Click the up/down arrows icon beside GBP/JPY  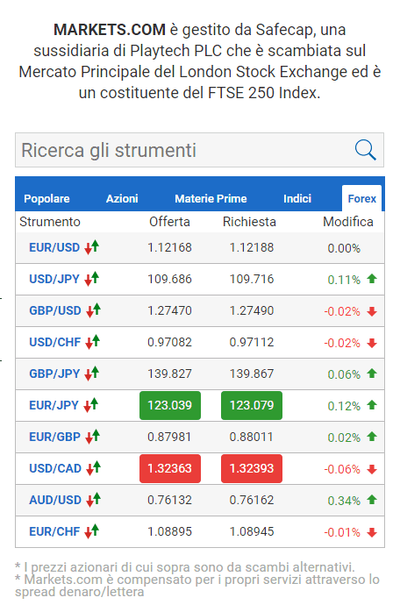(x=92, y=374)
